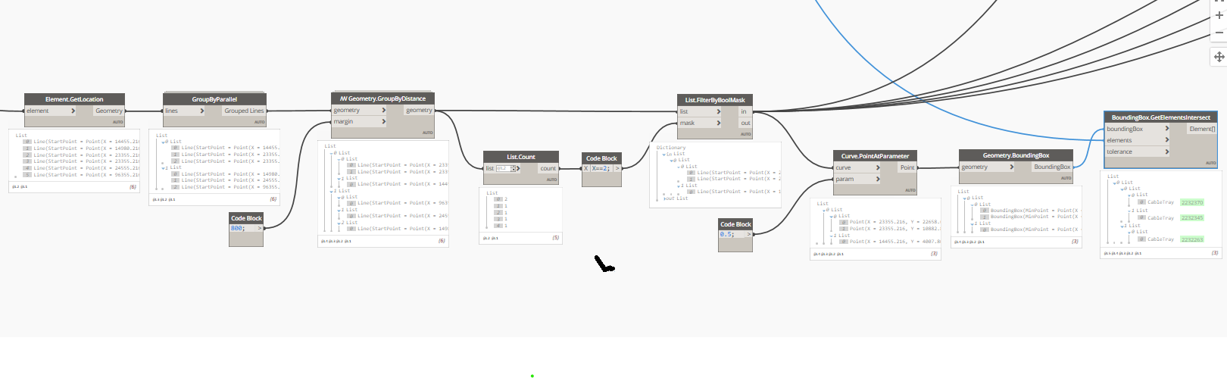The image size is (1227, 378).
Task: Select the List.Count node header
Action: point(521,157)
